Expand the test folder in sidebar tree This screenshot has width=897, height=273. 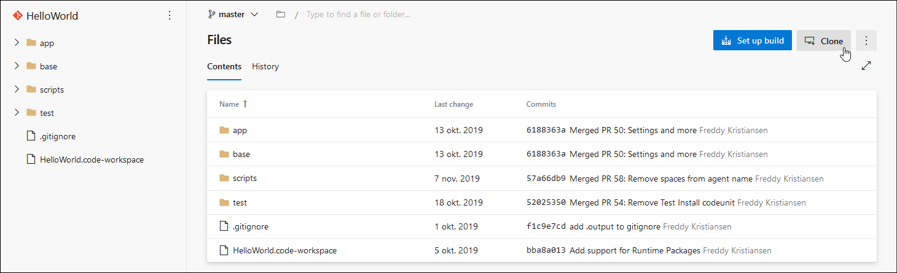click(17, 113)
